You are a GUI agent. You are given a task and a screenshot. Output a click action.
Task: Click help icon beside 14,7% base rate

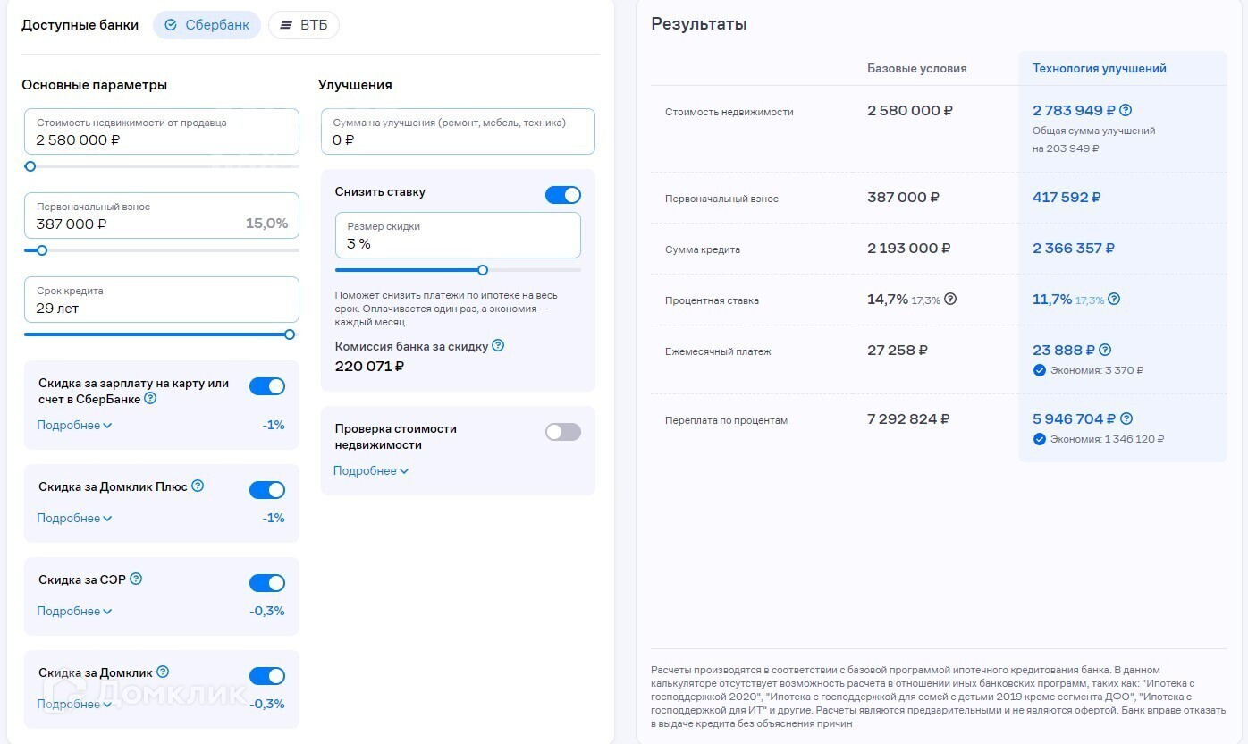(x=950, y=300)
